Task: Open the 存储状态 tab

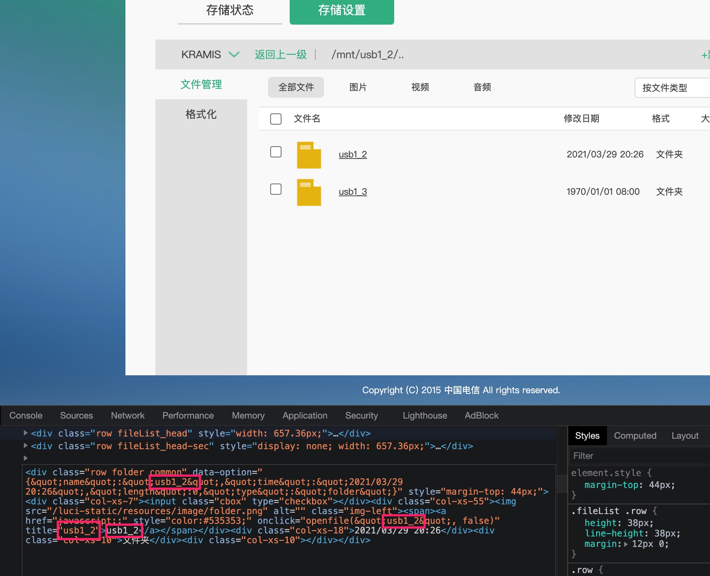Action: point(230,11)
